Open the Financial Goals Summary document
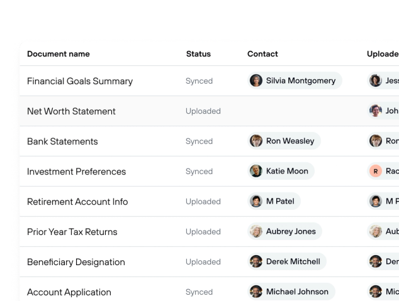The height and width of the screenshot is (301, 399). point(80,81)
